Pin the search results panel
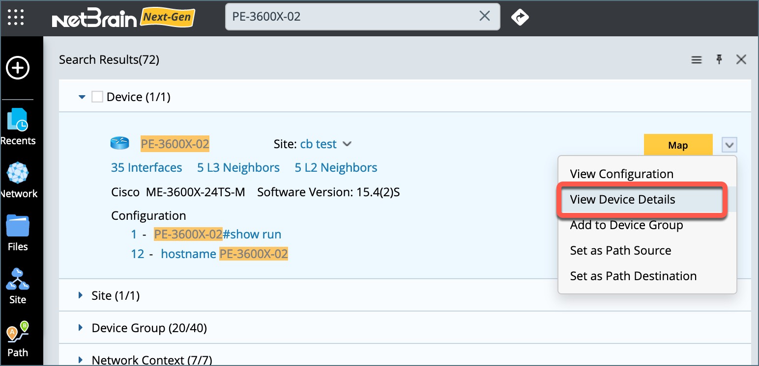 click(719, 60)
